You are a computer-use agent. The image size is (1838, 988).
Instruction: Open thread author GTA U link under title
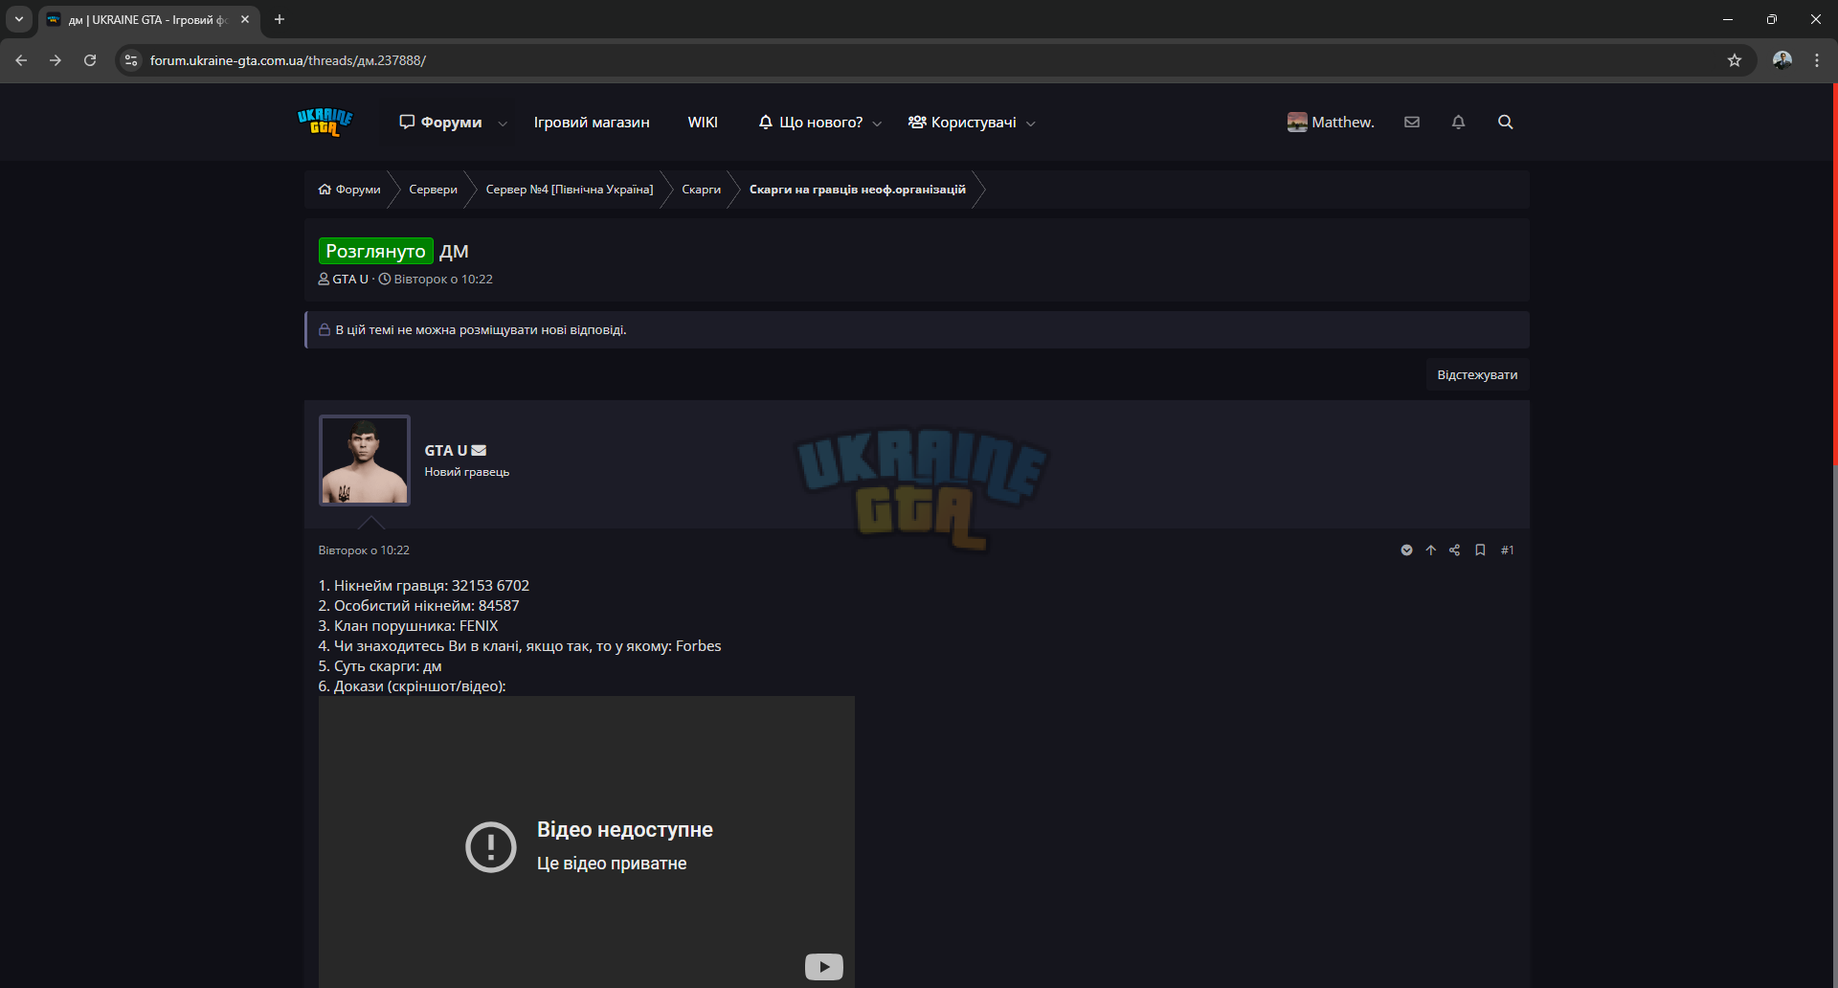pyautogui.click(x=349, y=280)
